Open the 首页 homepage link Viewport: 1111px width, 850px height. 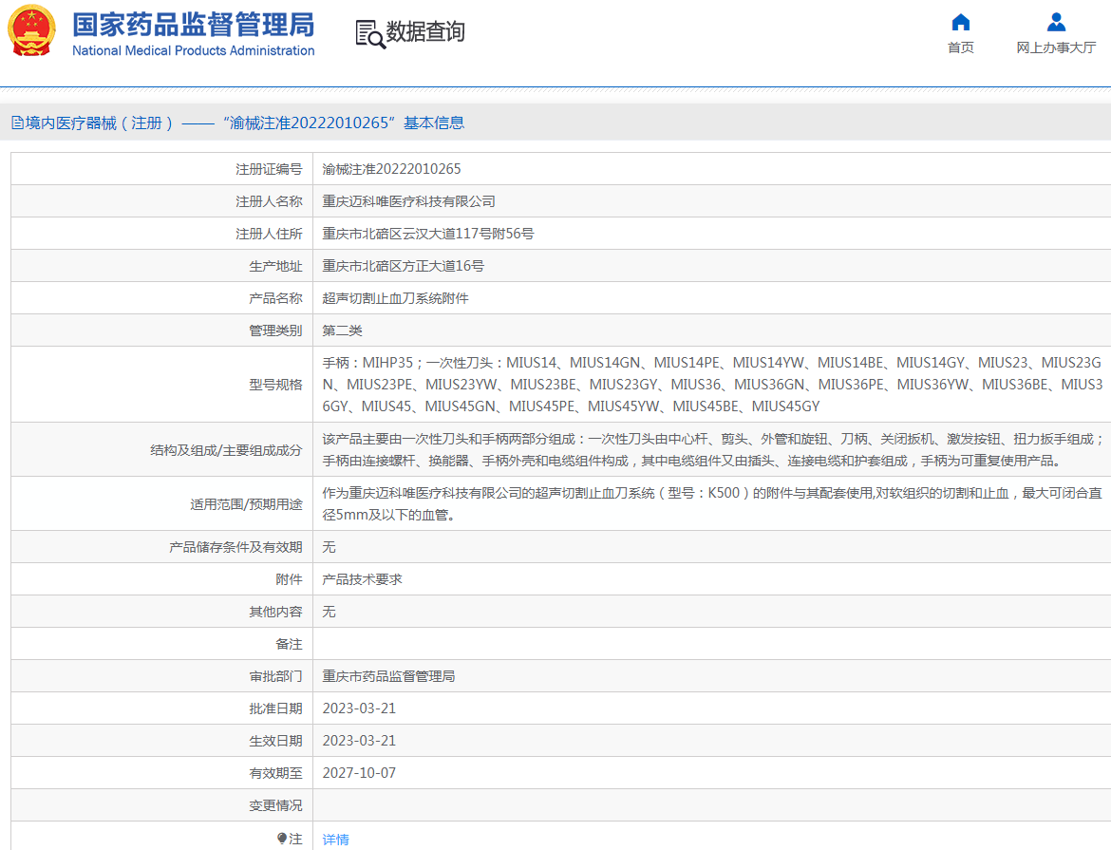960,47
